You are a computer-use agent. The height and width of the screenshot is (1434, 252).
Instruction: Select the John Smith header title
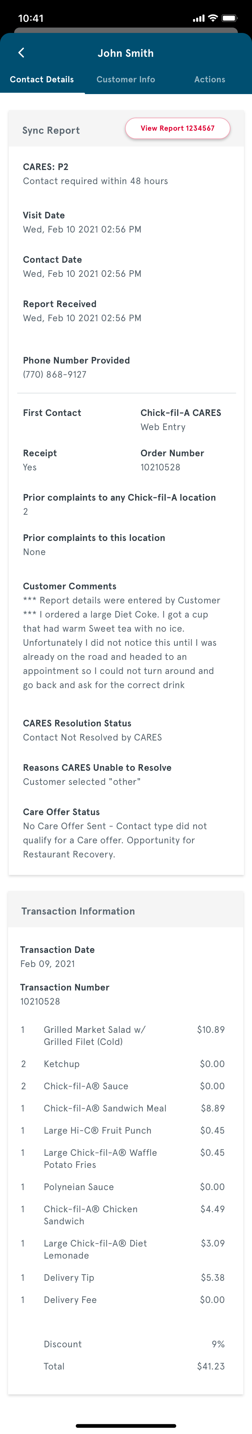tap(126, 53)
